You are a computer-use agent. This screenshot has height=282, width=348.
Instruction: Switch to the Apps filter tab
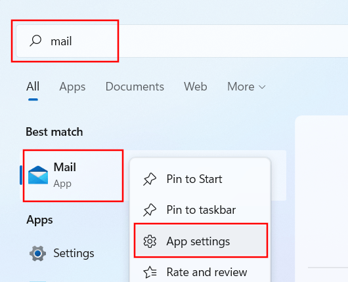point(72,87)
